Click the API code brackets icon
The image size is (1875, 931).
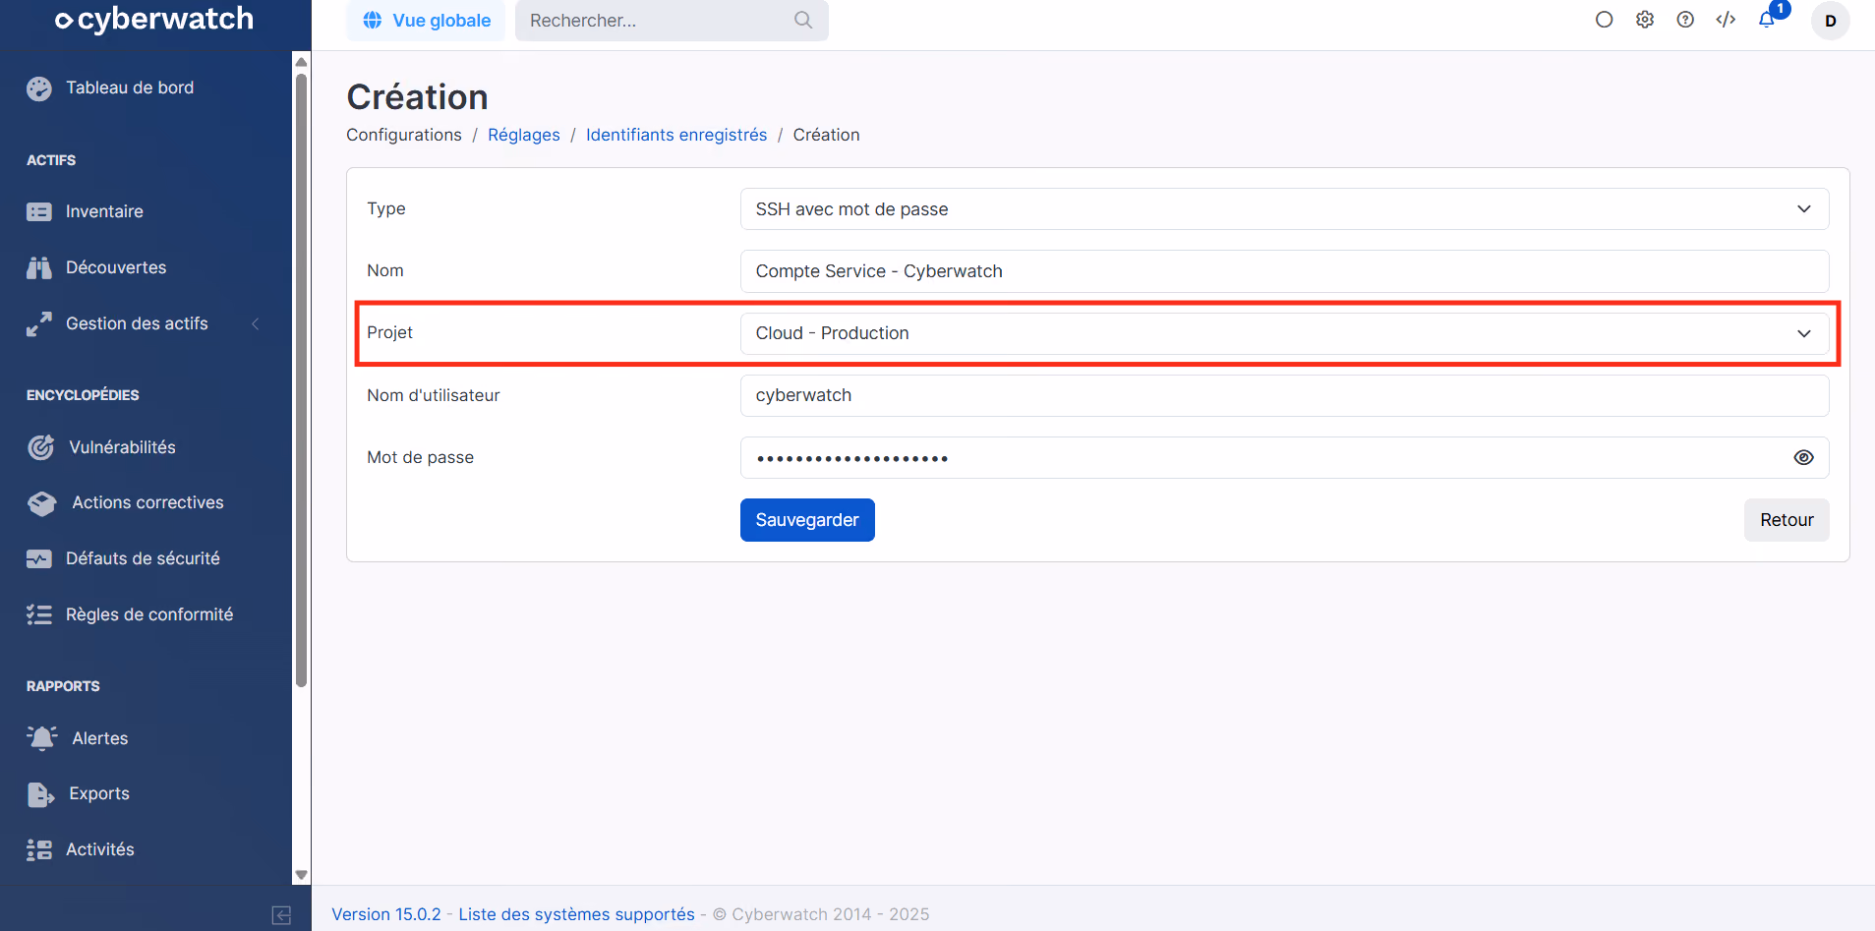(x=1726, y=20)
